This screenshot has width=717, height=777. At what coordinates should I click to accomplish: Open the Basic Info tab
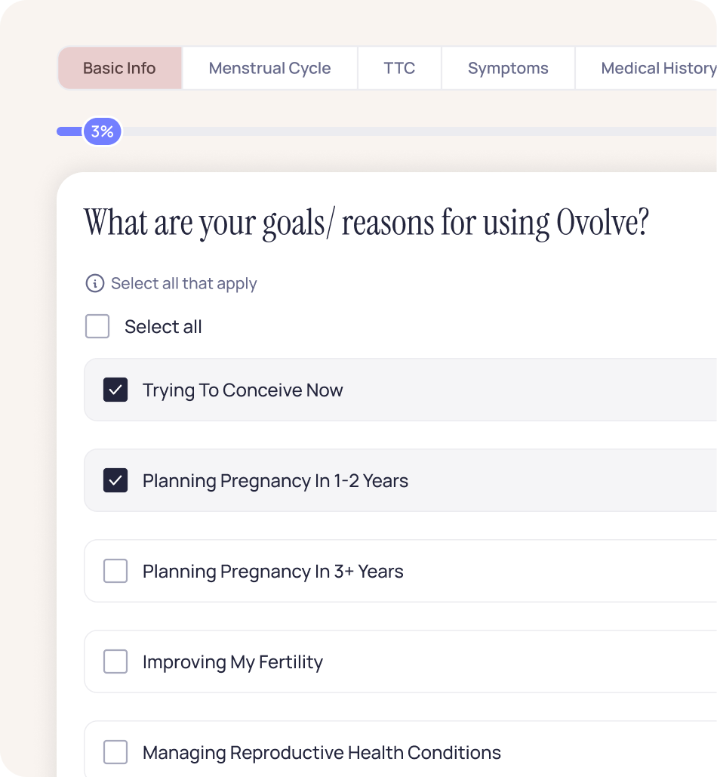119,69
